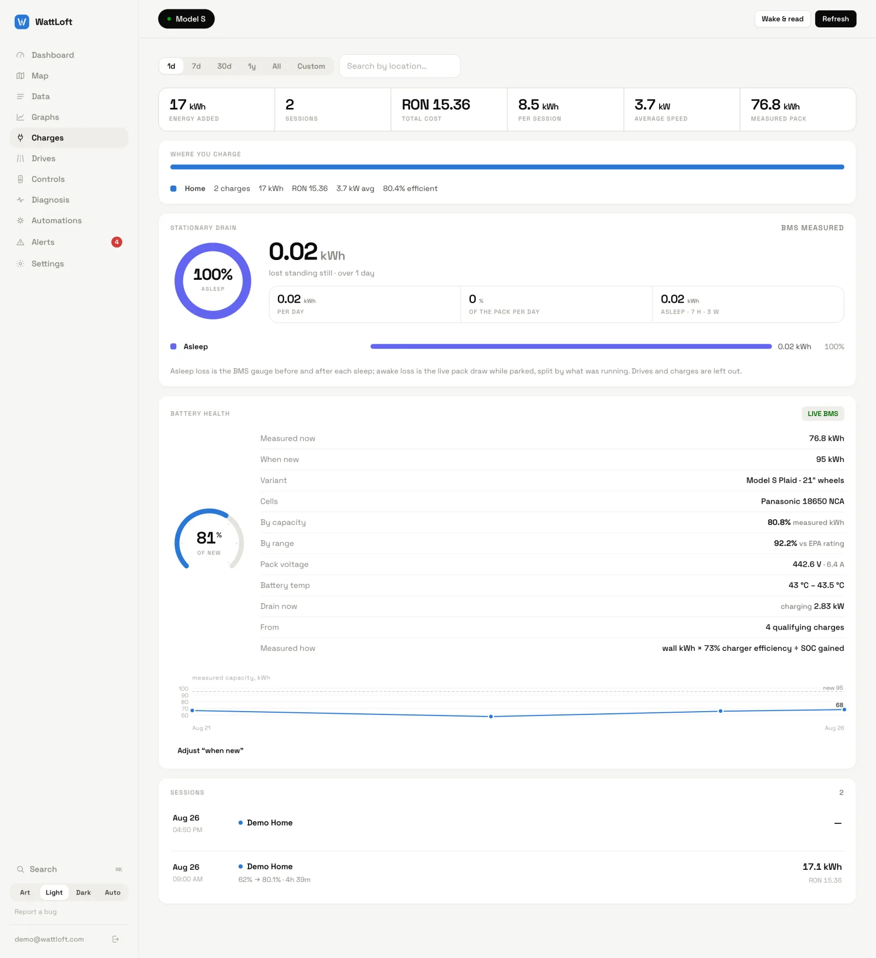Click the Report a bug link
Screen dimensions: 876x958
(36, 911)
